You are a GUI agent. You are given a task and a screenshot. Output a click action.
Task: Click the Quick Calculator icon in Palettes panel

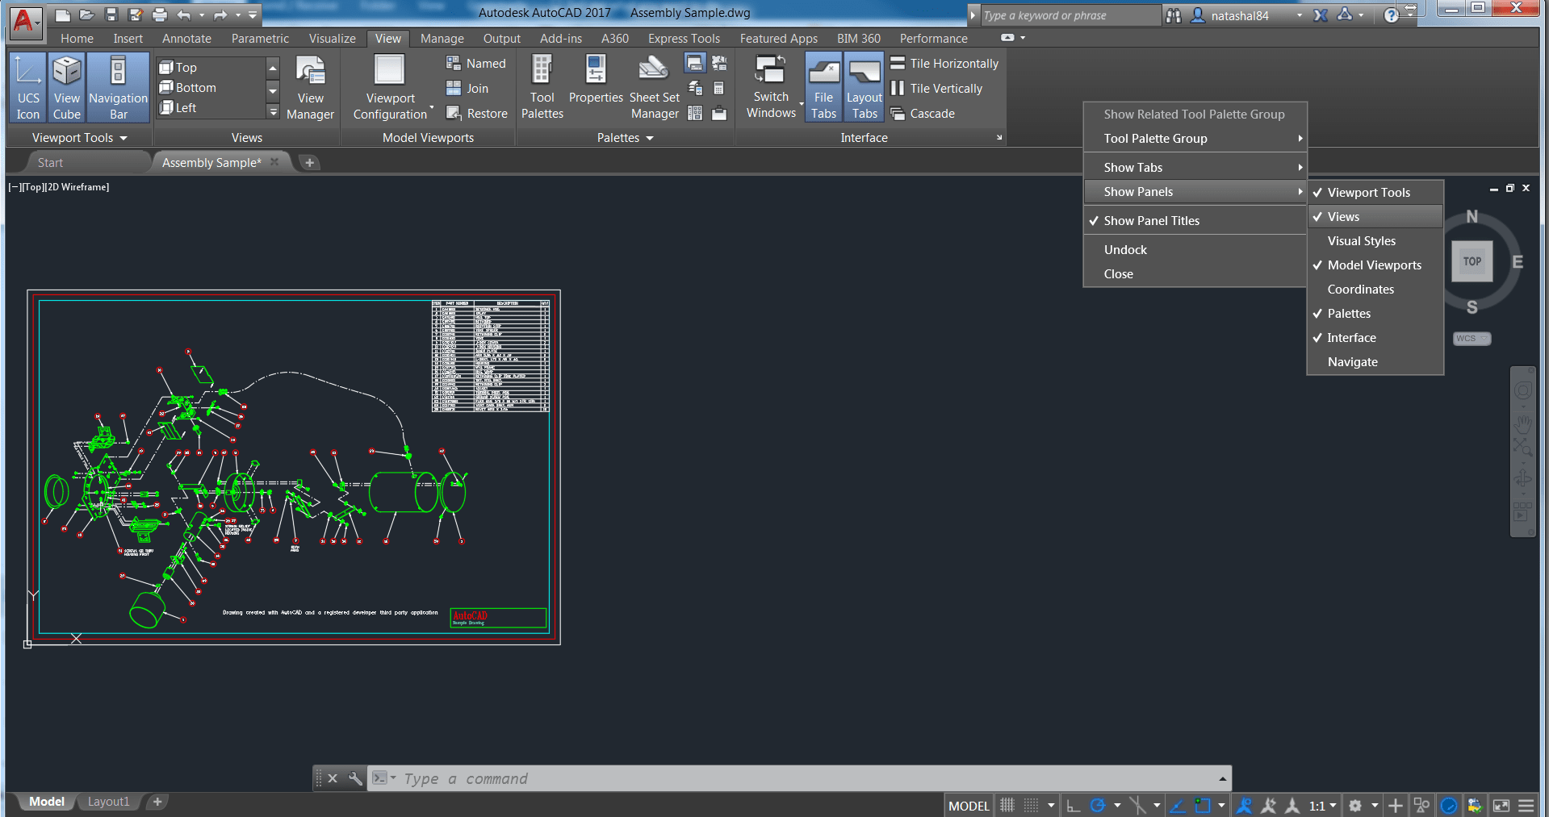coord(718,89)
